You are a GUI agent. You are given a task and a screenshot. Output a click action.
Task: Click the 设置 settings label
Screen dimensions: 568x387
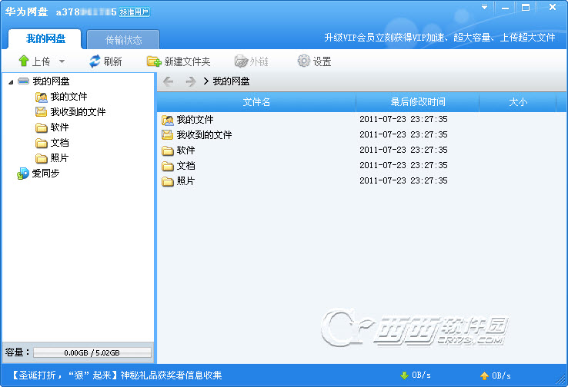(322, 61)
